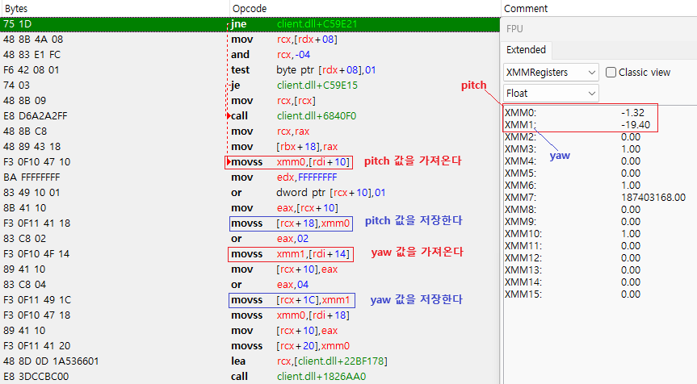The height and width of the screenshot is (384, 697).
Task: Click the XMM15 register row
Action: pyautogui.click(x=573, y=294)
